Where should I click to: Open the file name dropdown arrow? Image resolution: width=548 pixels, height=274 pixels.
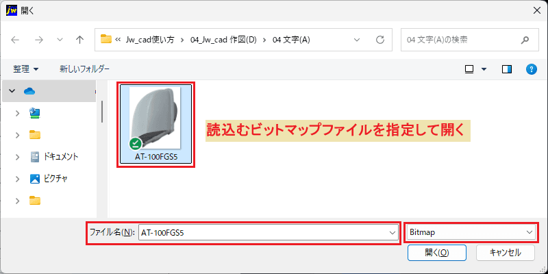[393, 232]
